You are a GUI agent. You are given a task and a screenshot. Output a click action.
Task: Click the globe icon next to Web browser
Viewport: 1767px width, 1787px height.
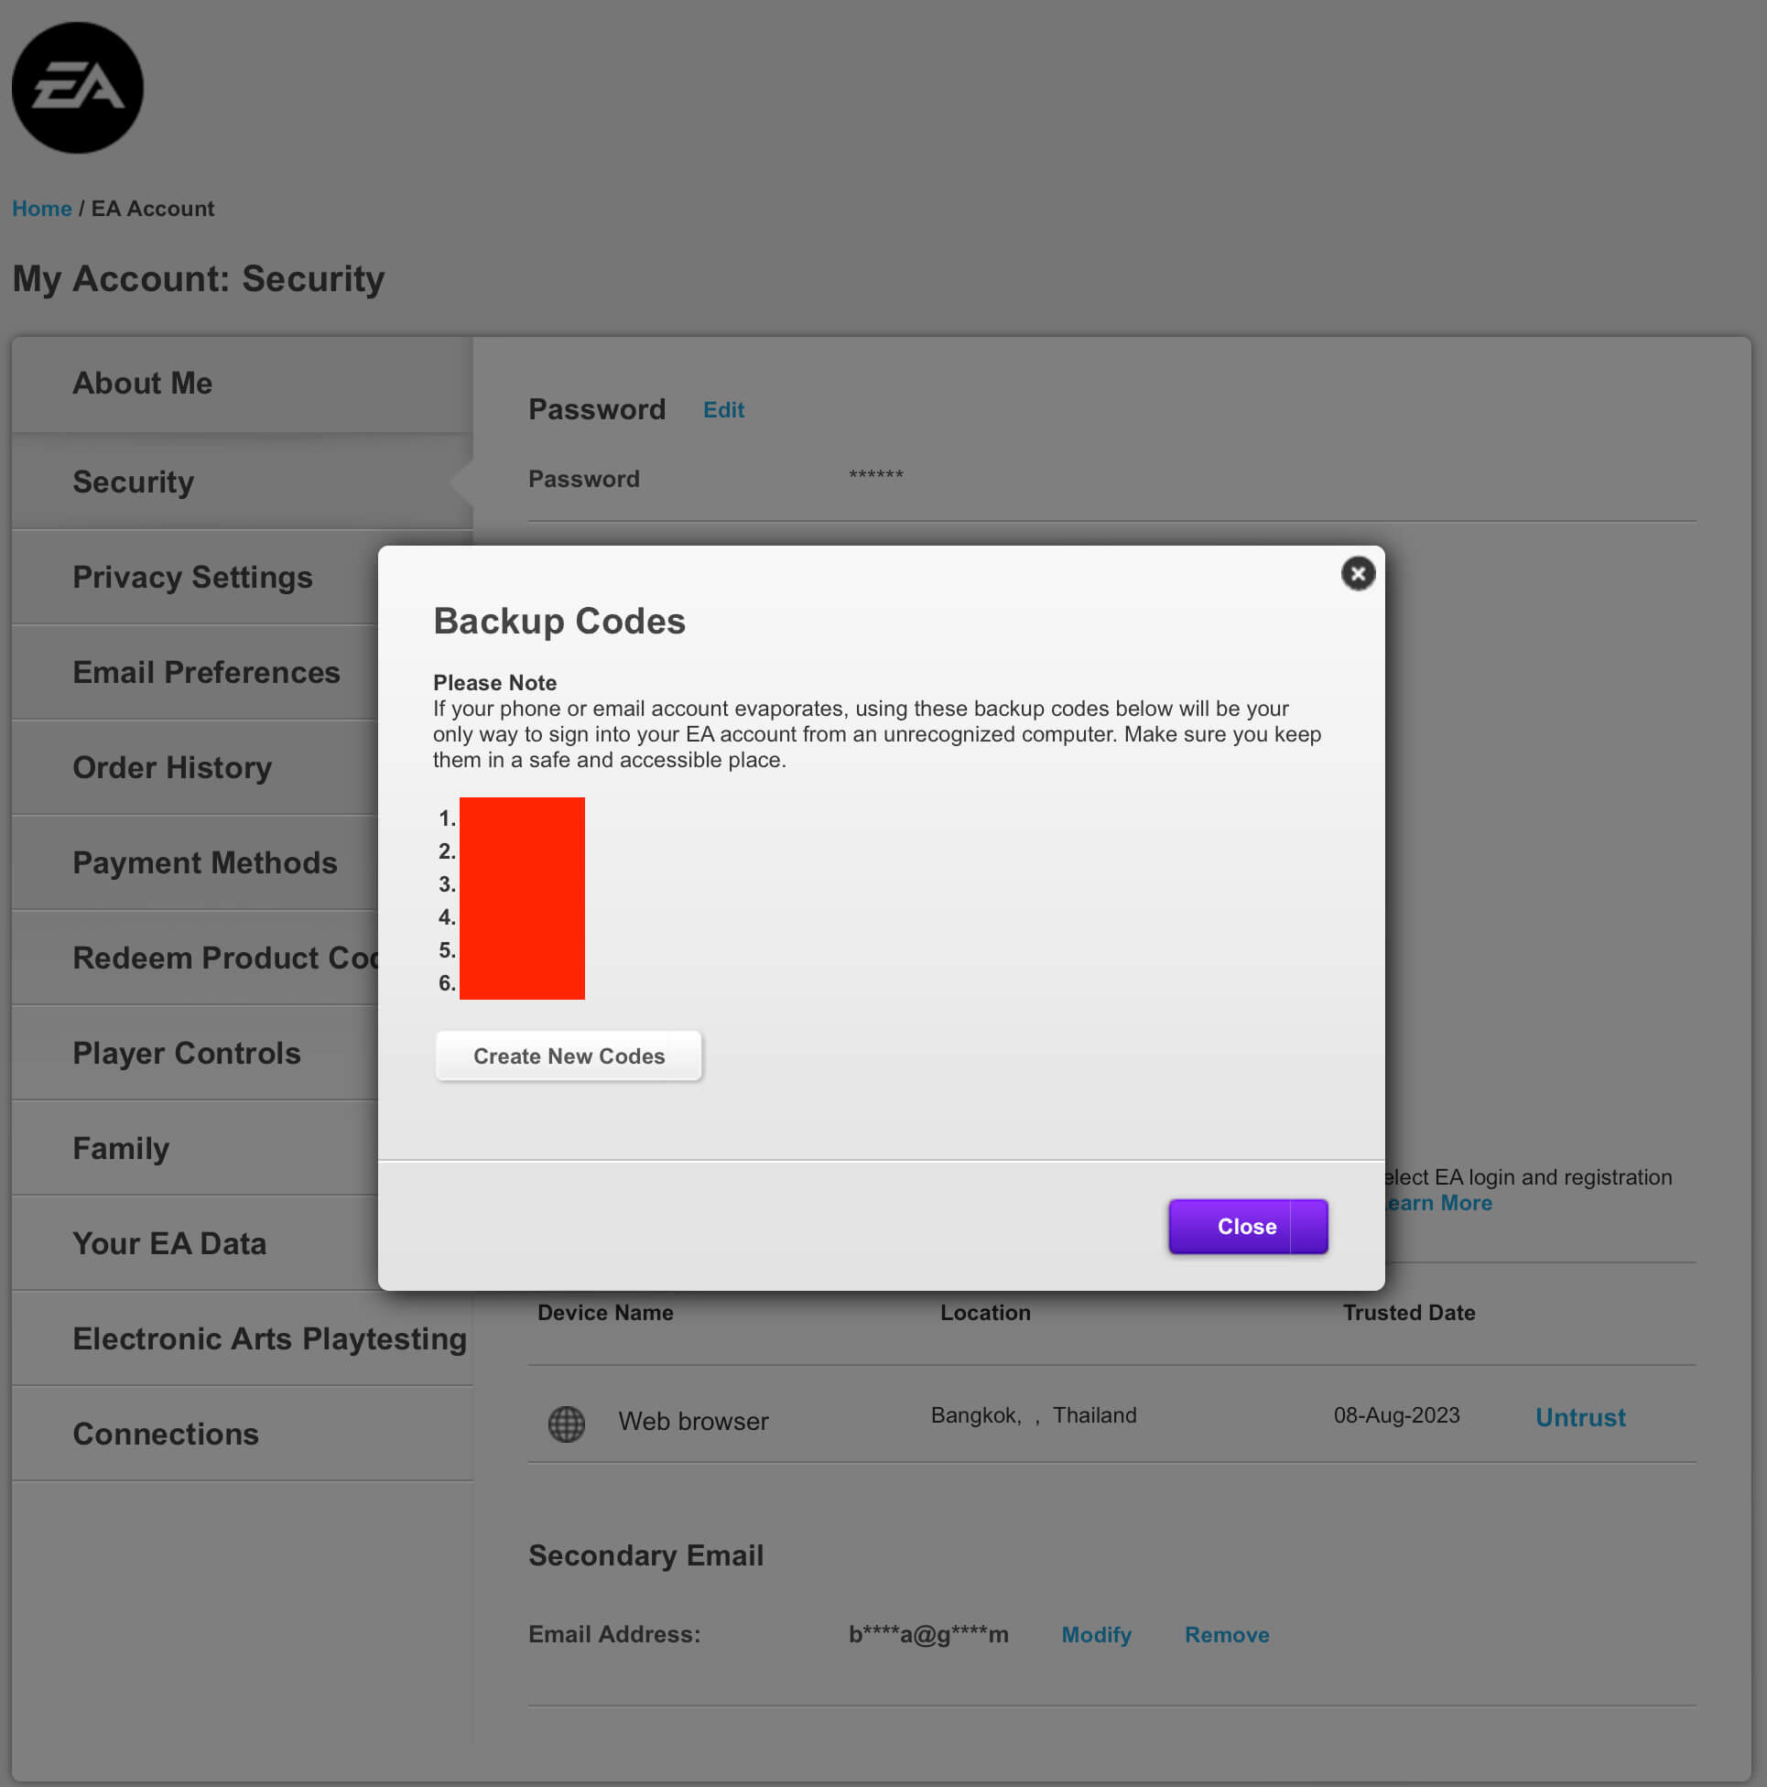click(x=566, y=1424)
